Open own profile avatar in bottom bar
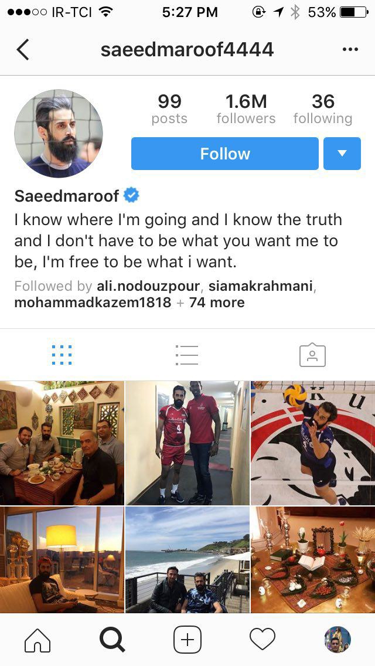The width and height of the screenshot is (375, 666). pos(337,640)
